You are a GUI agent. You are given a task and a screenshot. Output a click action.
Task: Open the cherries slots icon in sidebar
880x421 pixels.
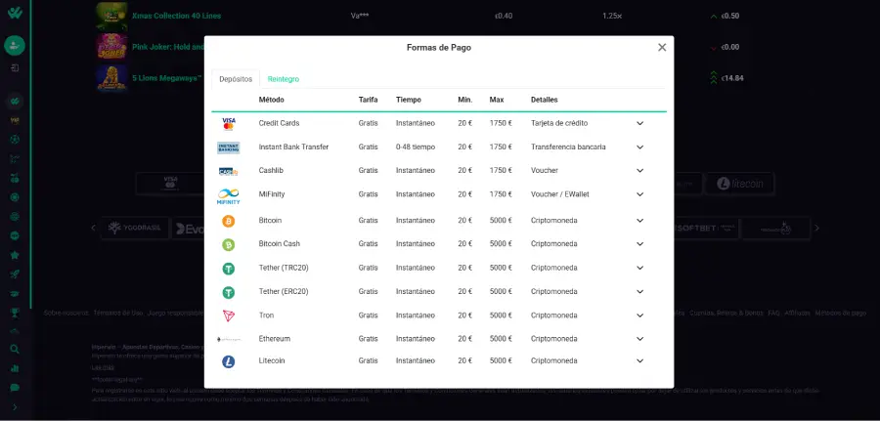15,179
